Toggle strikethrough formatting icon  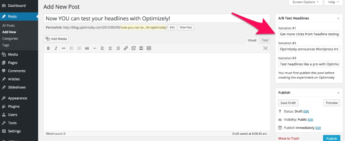[63, 49]
